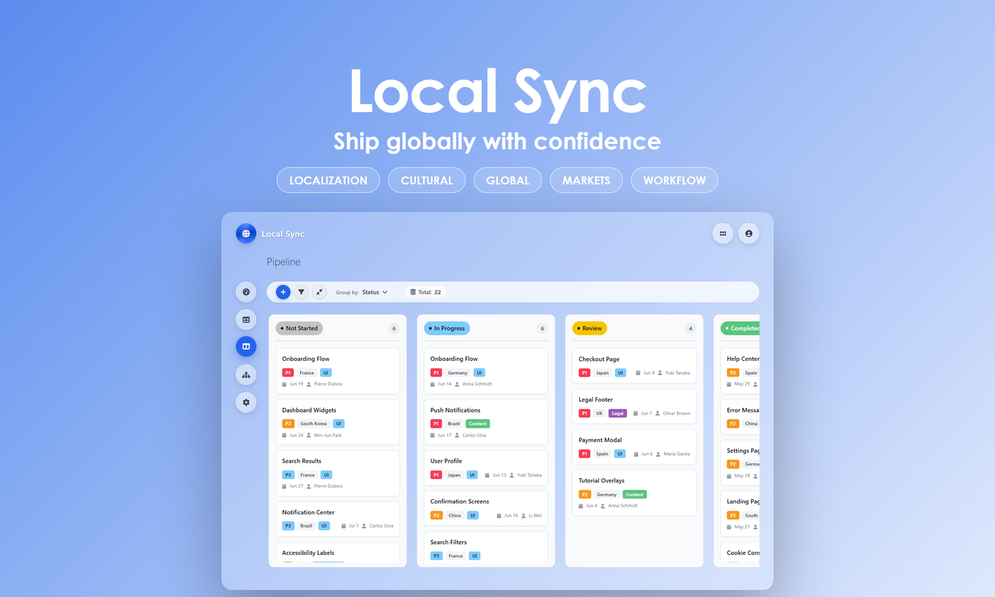Select the WORKFLOW tag pill
This screenshot has height=597, width=995.
pos(674,180)
